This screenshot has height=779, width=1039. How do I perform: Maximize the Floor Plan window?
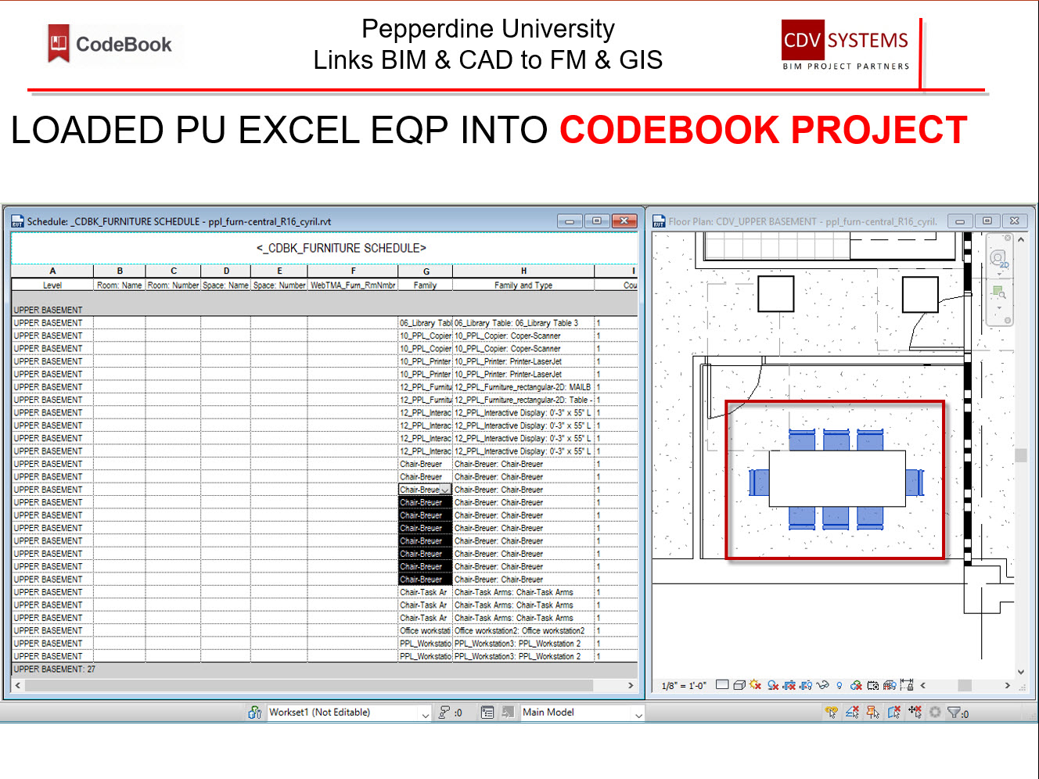pyautogui.click(x=987, y=221)
